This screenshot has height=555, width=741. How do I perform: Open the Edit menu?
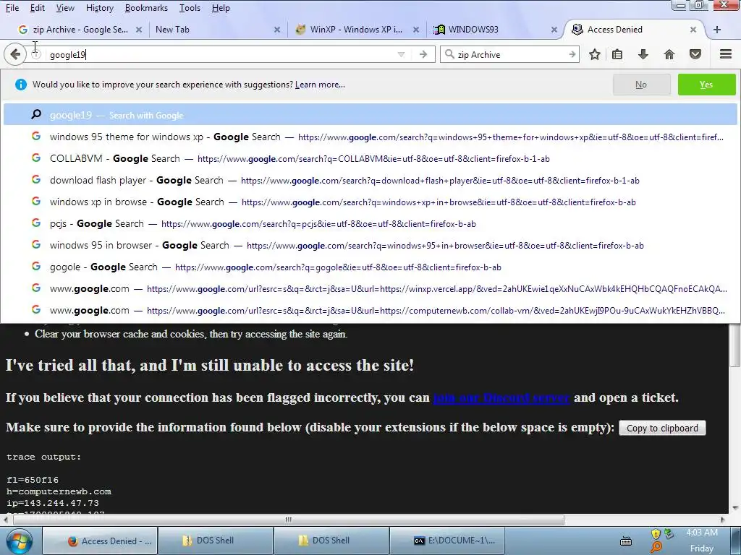tap(38, 8)
